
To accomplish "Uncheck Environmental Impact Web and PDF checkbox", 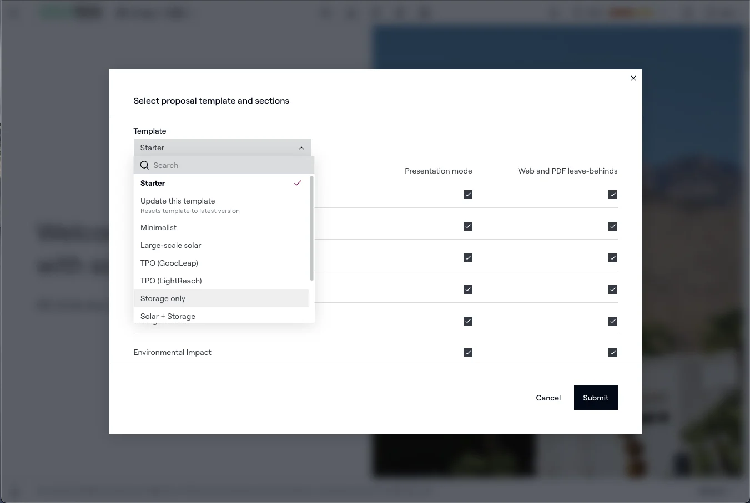I will [613, 353].
